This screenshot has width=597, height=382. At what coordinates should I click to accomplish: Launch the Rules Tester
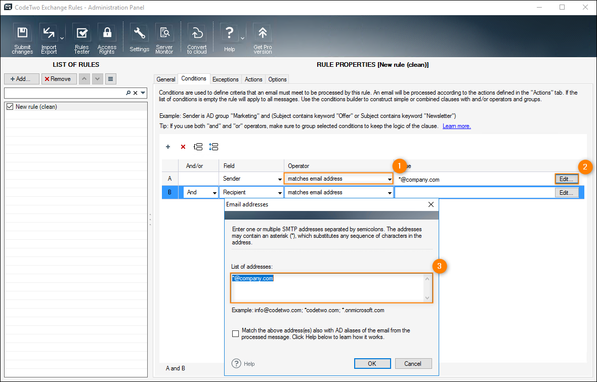(82, 38)
